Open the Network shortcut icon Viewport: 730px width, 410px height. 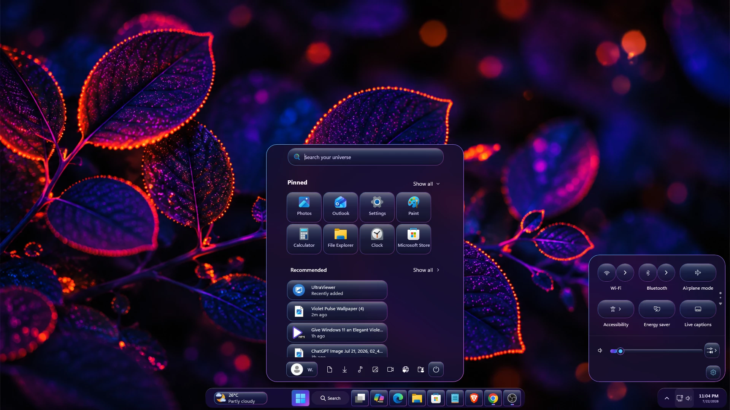(406, 369)
